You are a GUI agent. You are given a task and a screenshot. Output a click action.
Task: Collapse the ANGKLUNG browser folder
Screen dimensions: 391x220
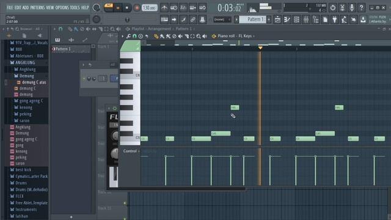pos(25,62)
